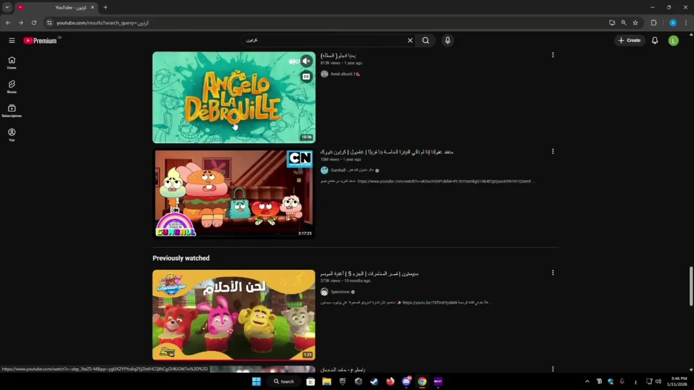
Task: Reload the YouTube page
Action: pos(34,23)
